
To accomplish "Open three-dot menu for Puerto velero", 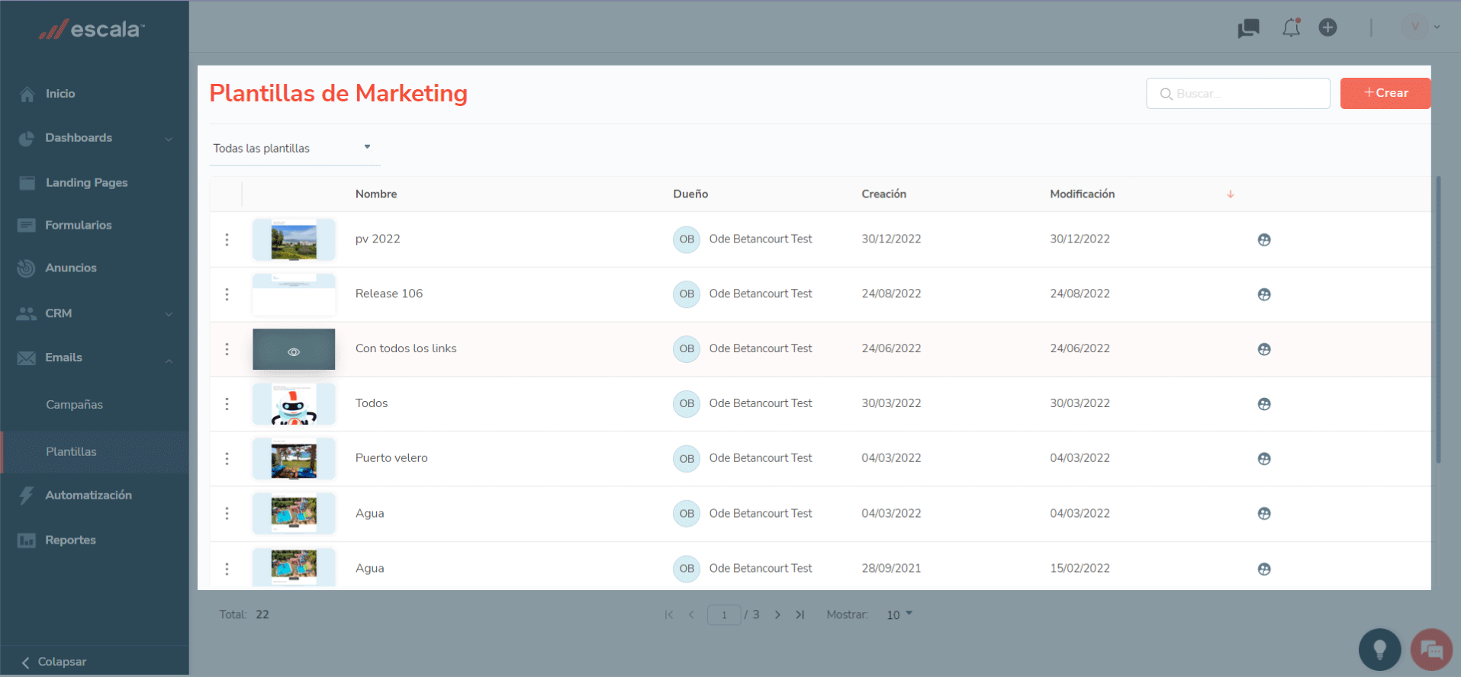I will 227,459.
